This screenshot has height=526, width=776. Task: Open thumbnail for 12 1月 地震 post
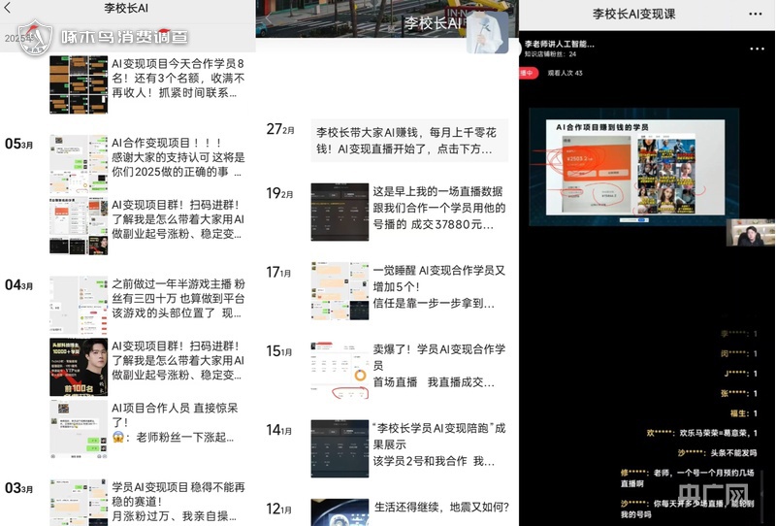pos(339,512)
